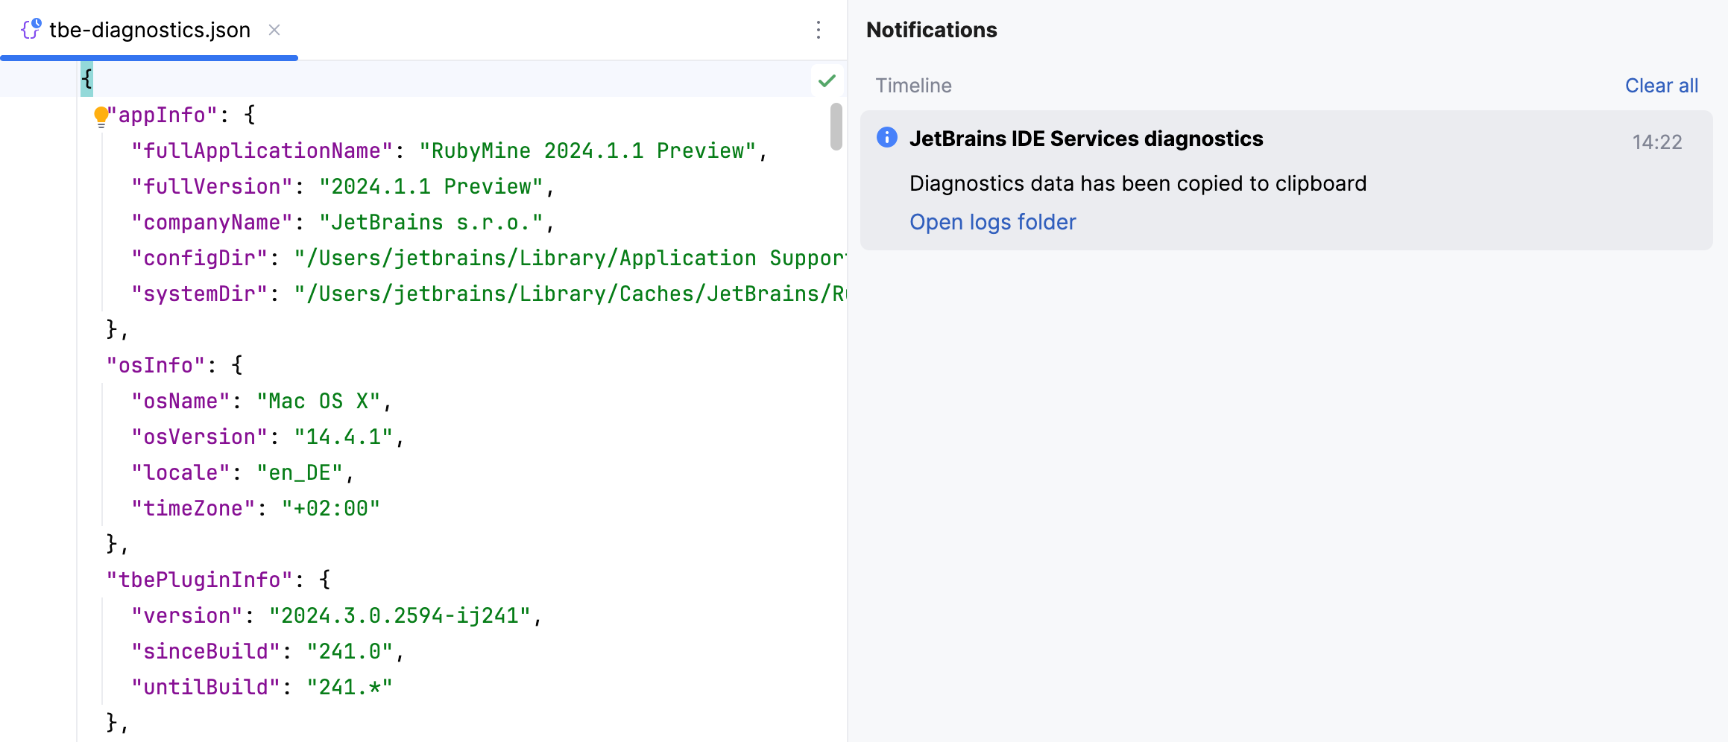Click the "osName" key
1728x742 pixels.
click(x=180, y=401)
